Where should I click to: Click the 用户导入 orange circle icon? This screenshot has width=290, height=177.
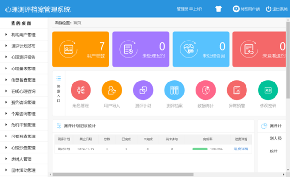pos(112,90)
